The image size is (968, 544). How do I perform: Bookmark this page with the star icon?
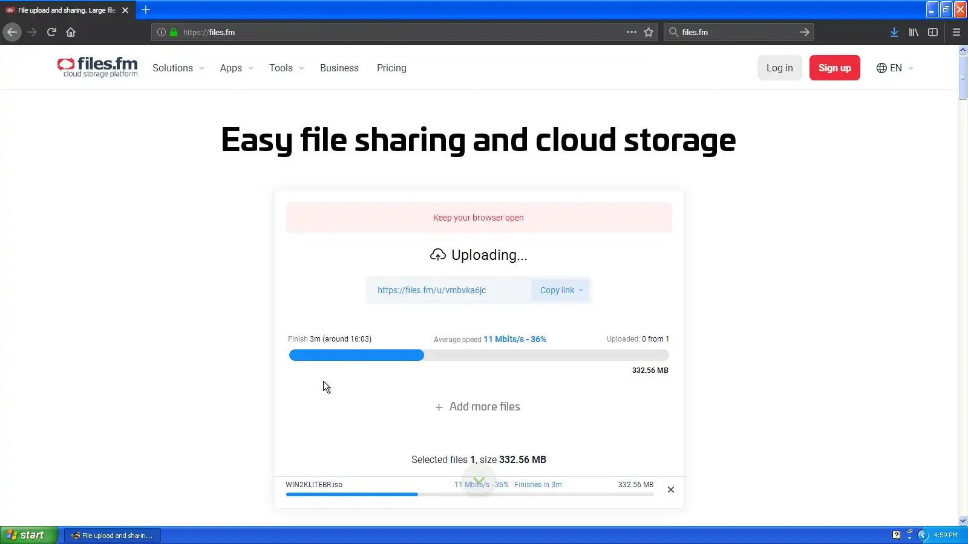(x=649, y=32)
